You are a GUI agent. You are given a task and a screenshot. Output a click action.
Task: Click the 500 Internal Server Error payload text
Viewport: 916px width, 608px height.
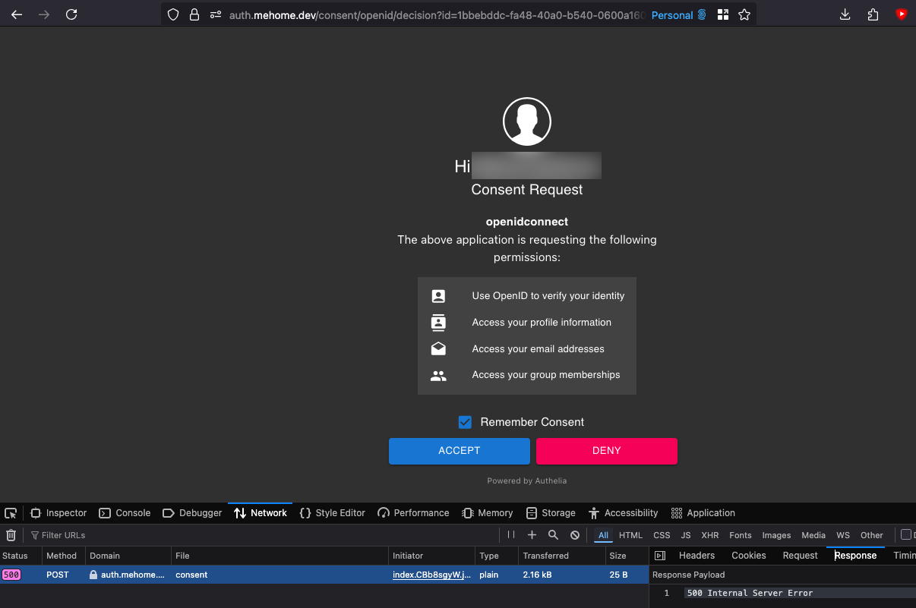pos(750,593)
